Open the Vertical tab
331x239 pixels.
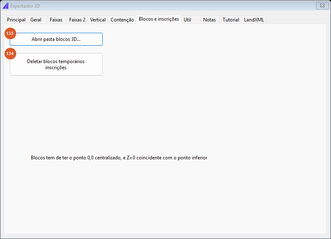(x=98, y=20)
